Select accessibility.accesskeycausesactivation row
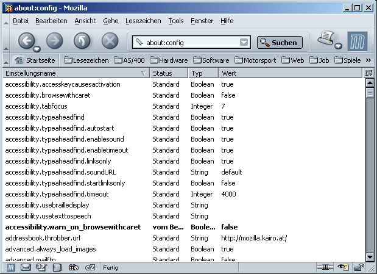Image resolution: width=377 pixels, height=274 pixels. click(184, 84)
